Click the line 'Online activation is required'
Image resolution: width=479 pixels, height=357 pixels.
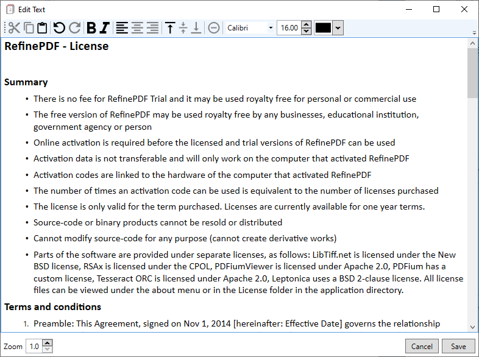[214, 143]
